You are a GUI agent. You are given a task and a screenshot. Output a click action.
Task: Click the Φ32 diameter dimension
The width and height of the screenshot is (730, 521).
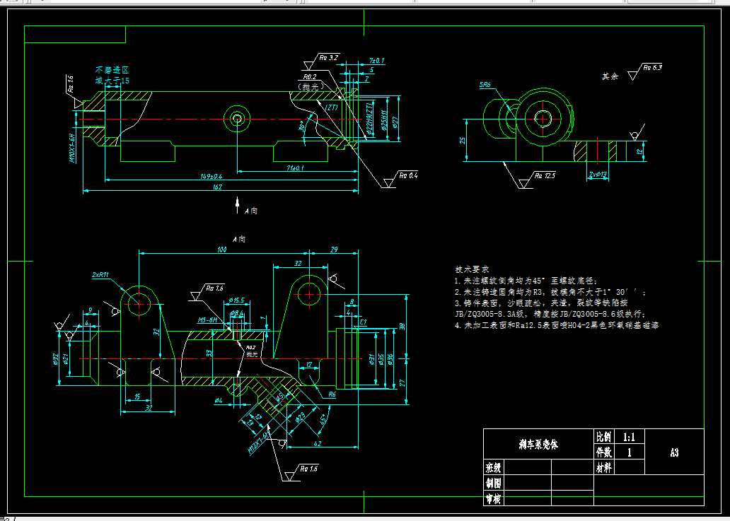55,359
